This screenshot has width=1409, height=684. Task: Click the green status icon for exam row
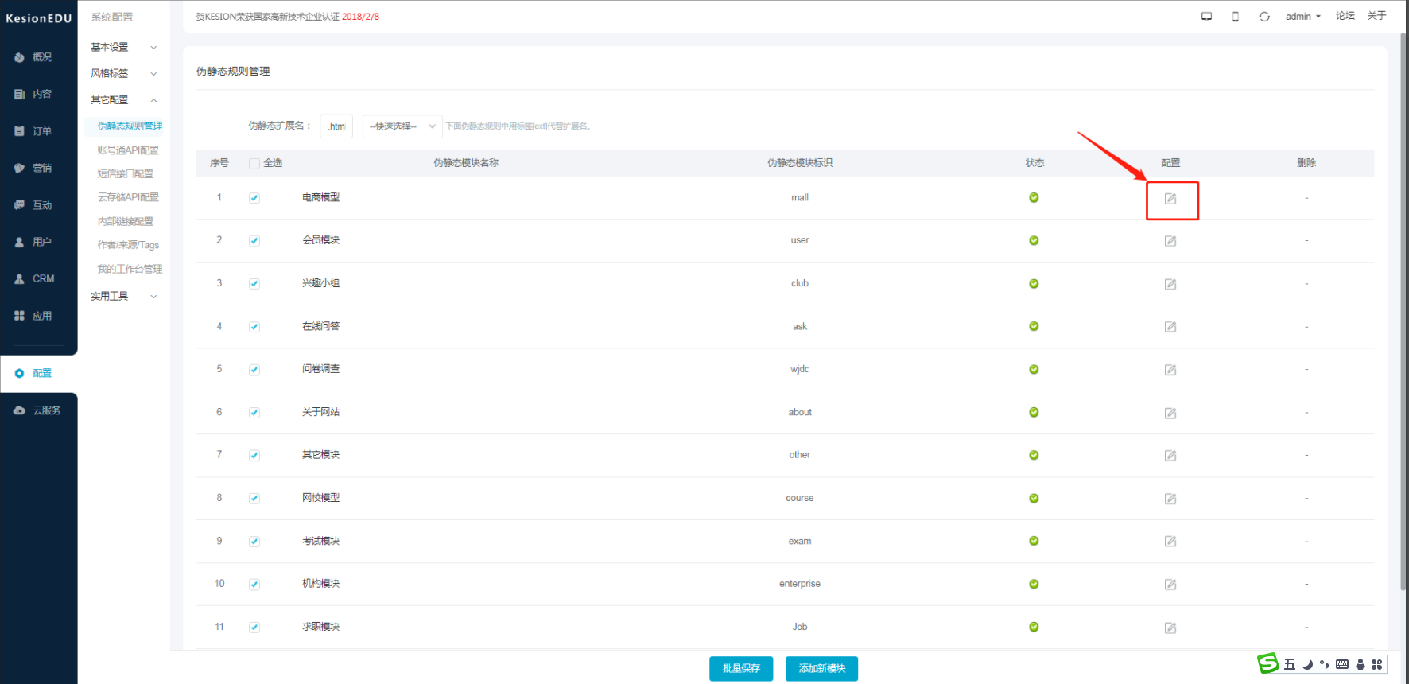coord(1034,541)
